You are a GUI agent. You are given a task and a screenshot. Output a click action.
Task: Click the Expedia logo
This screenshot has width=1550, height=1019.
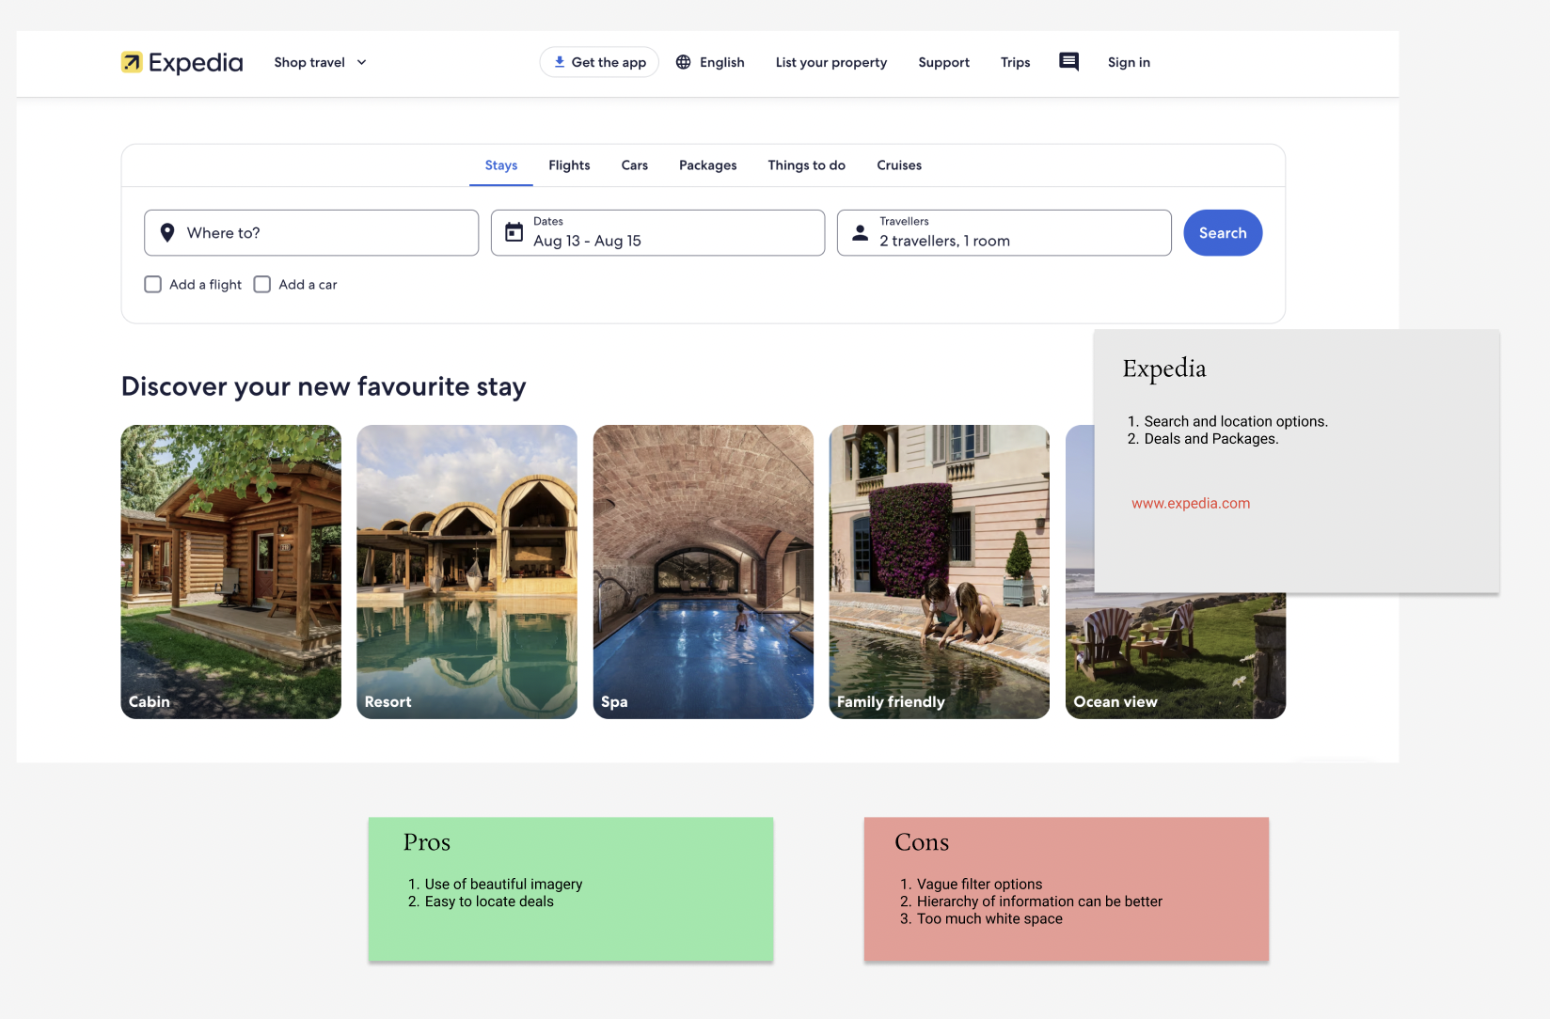coord(182,62)
